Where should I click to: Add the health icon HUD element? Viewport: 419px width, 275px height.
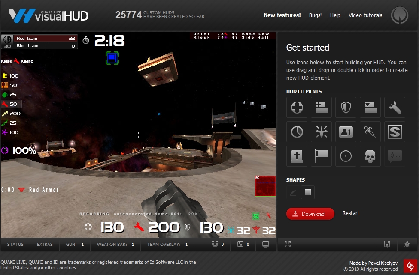[297, 108]
